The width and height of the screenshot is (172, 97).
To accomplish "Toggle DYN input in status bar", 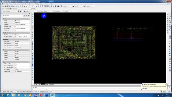I will coord(44,92).
